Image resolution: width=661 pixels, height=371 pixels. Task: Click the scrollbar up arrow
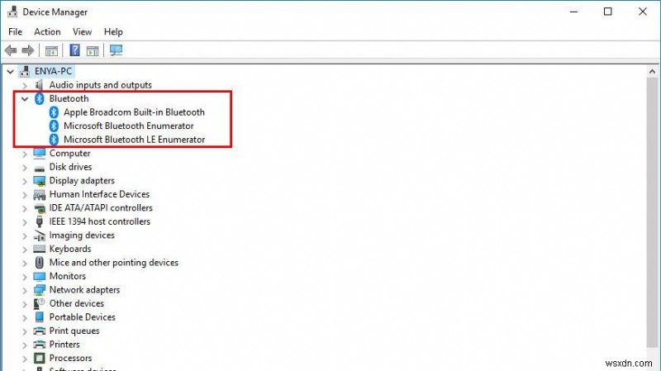pyautogui.click(x=652, y=71)
